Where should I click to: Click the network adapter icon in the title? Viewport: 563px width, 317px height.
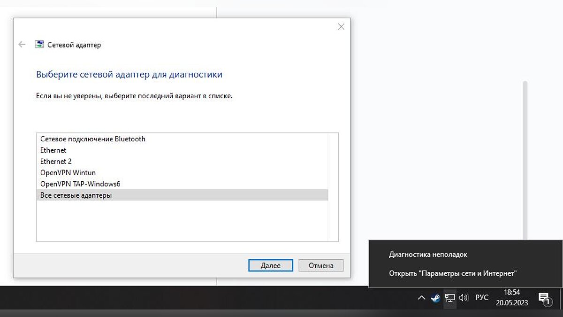point(40,45)
